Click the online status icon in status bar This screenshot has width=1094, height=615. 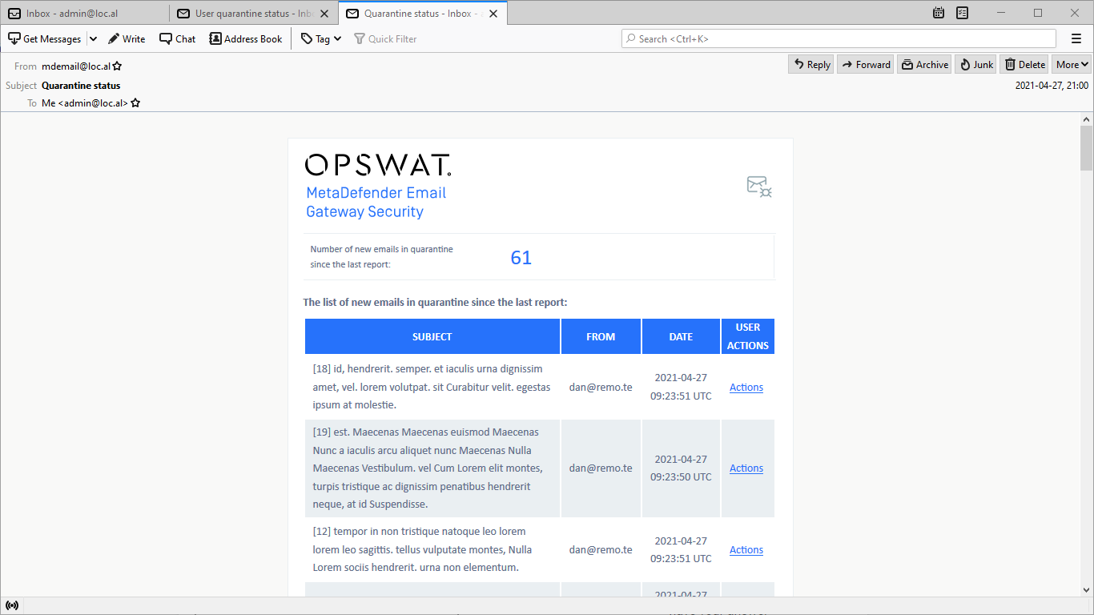[x=11, y=605]
